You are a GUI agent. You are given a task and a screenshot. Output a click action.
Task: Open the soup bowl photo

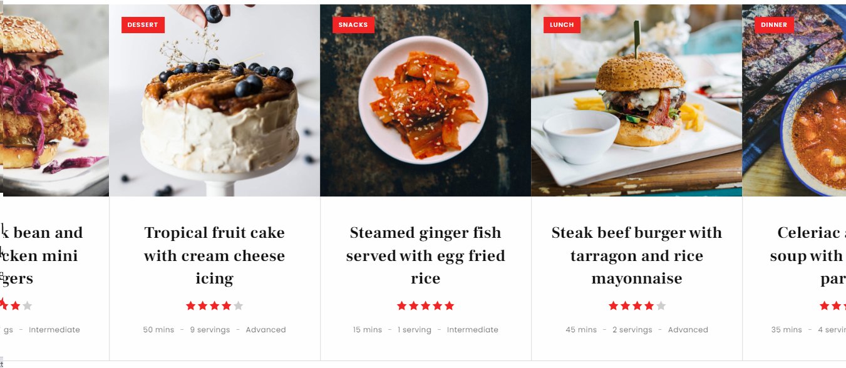click(794, 100)
